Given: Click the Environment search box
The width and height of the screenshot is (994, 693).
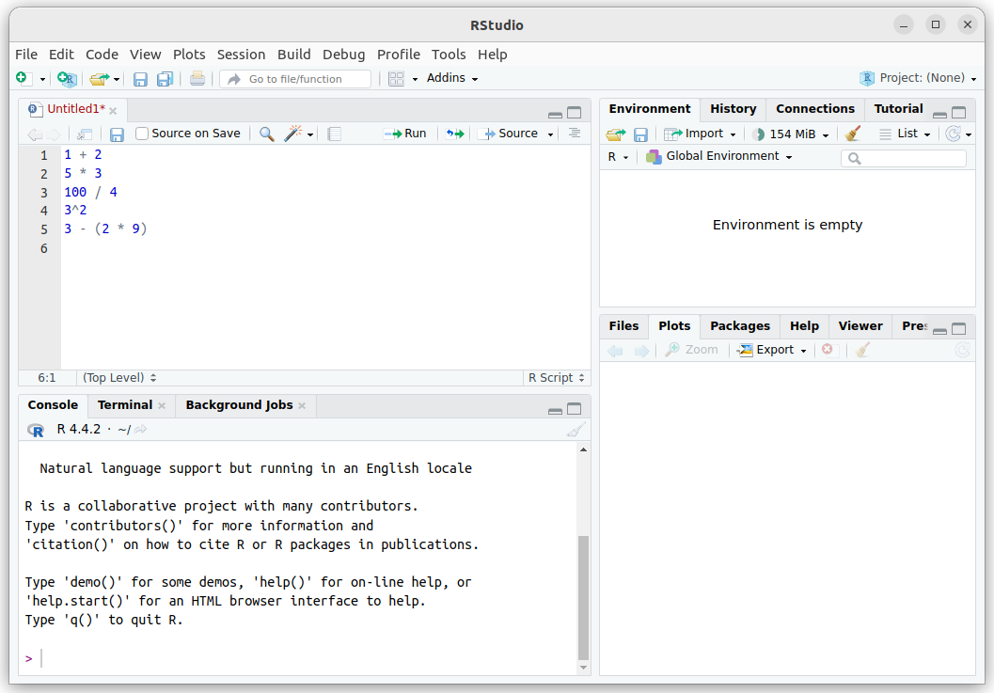Looking at the screenshot, I should 904,158.
